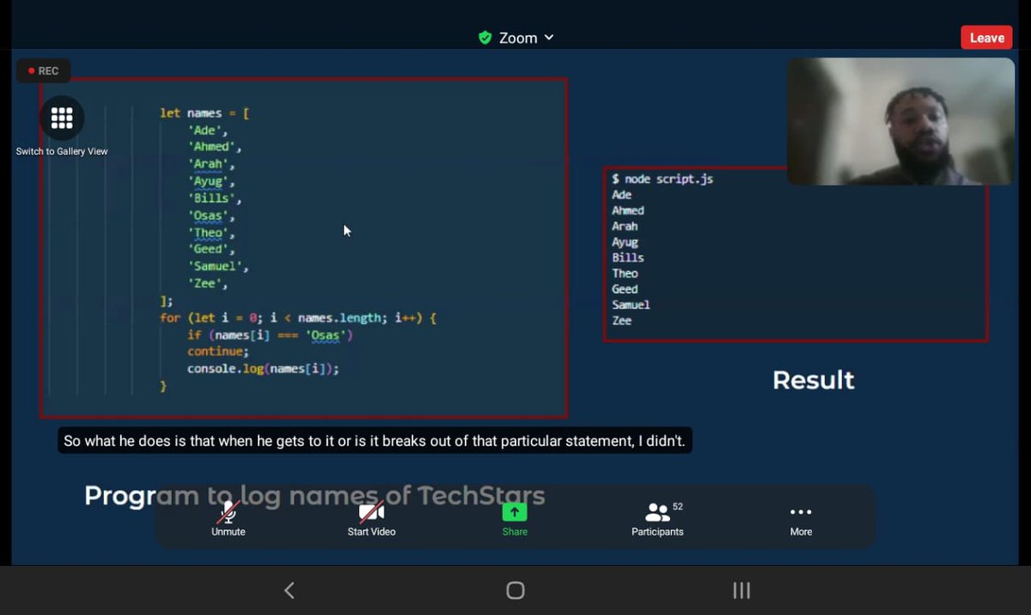The image size is (1031, 615).
Task: Leave the Zoom meeting
Action: click(986, 38)
